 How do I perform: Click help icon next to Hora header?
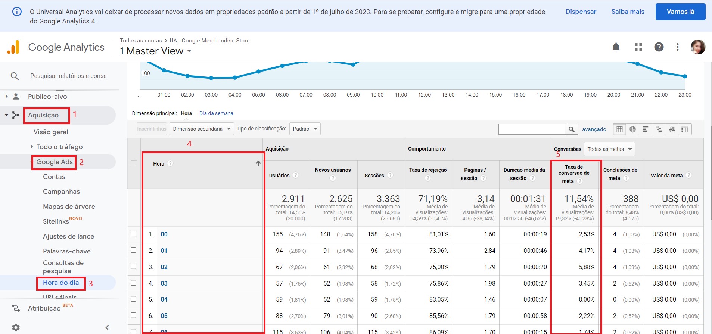point(170,163)
